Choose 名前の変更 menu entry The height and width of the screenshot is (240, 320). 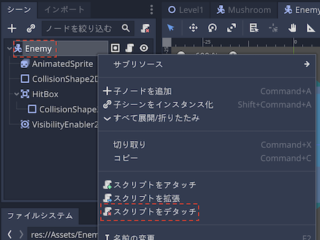click(207, 237)
